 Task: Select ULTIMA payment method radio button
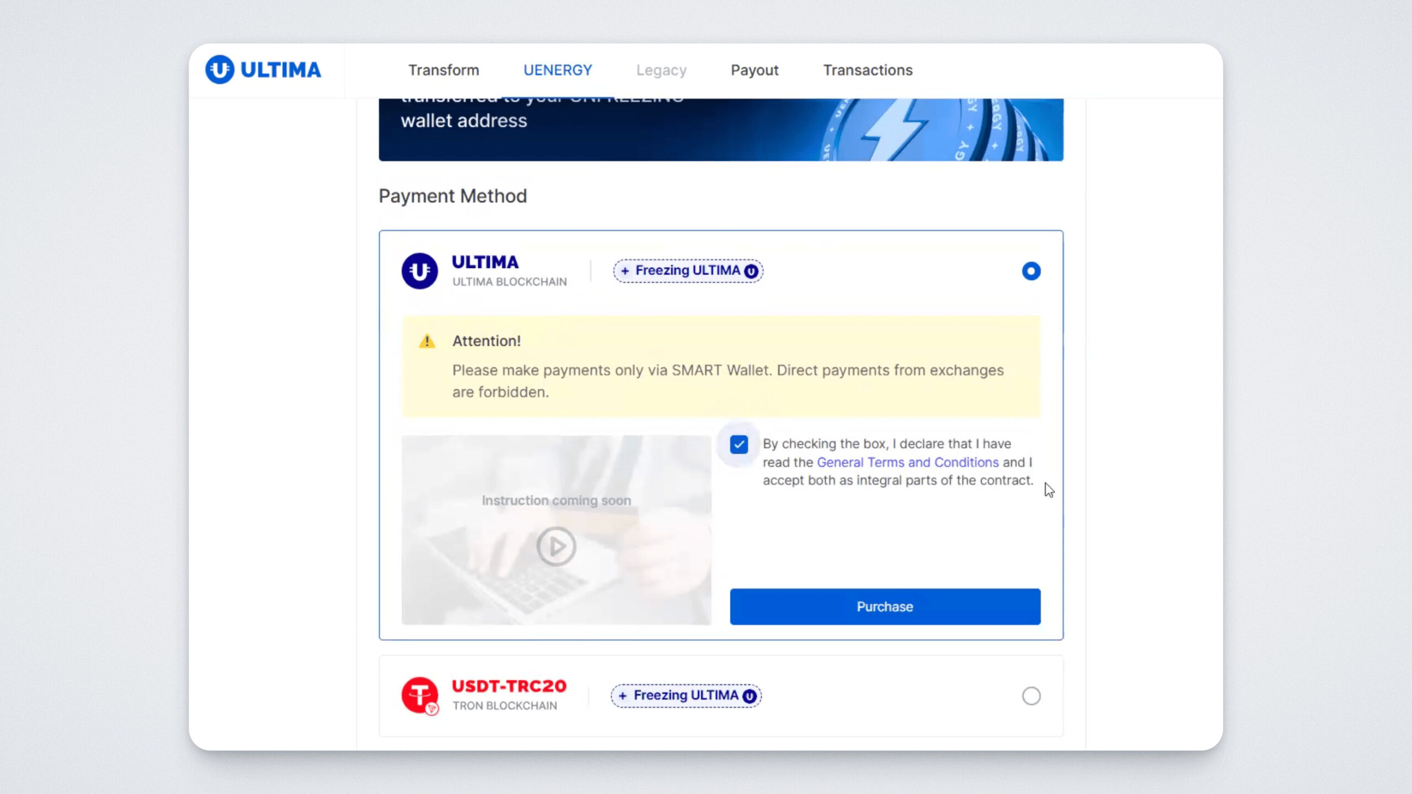point(1031,271)
